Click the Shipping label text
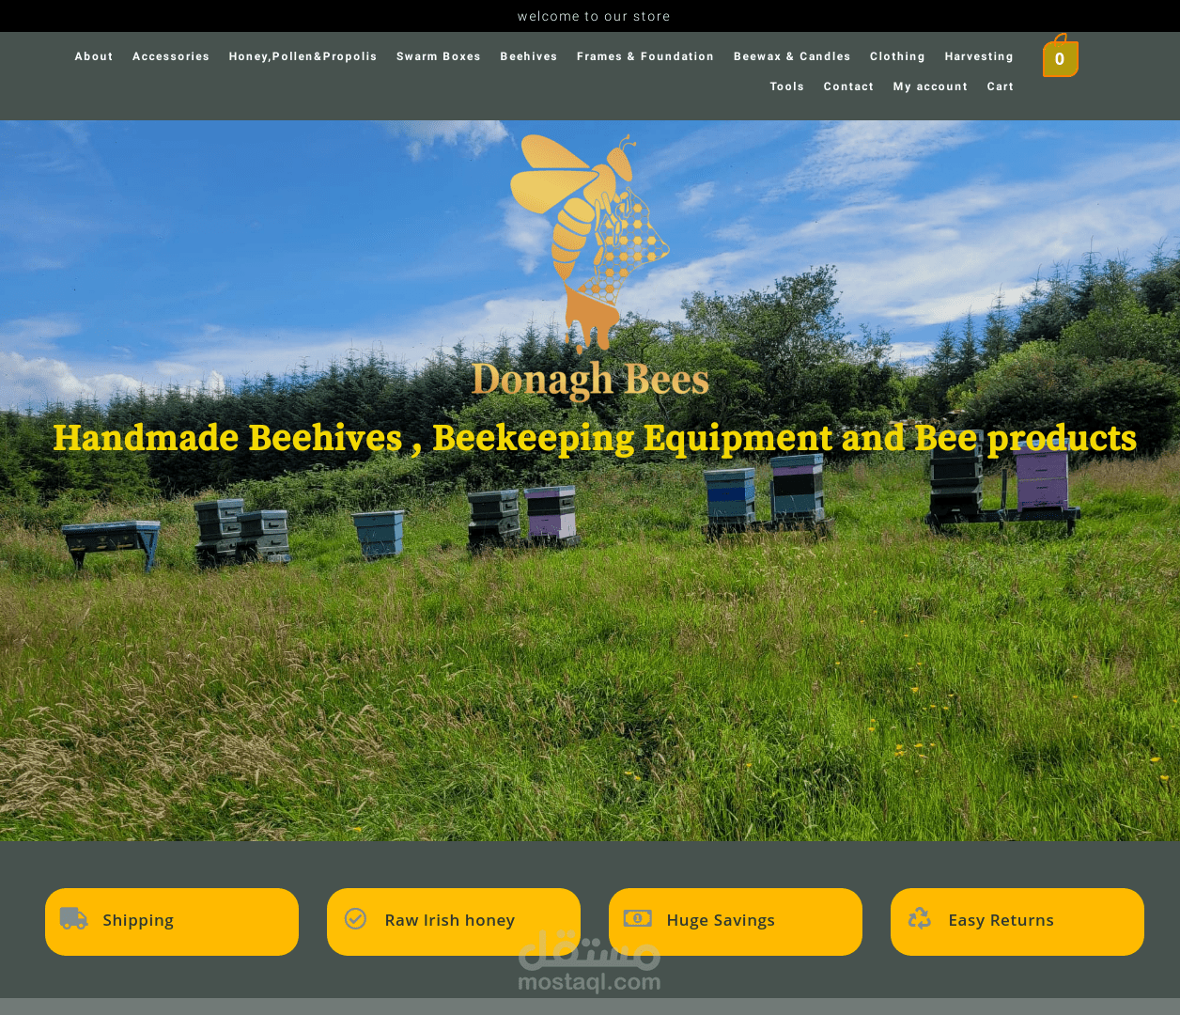The image size is (1180, 1015). tap(138, 920)
